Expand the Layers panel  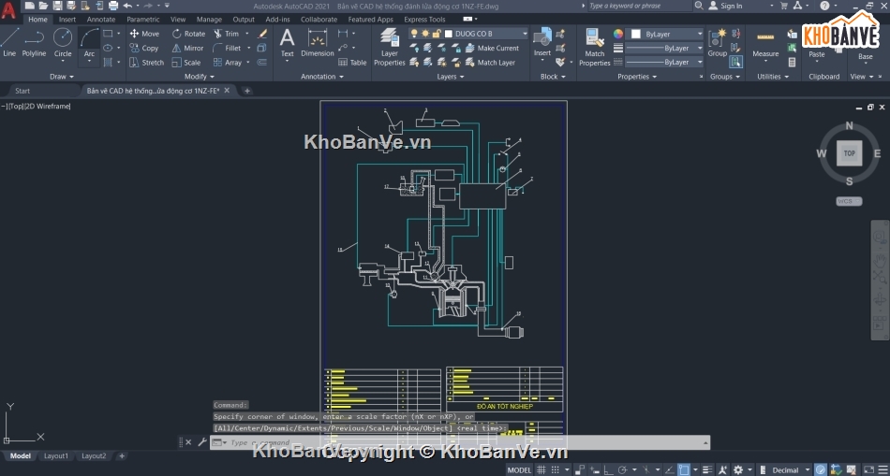pos(451,77)
